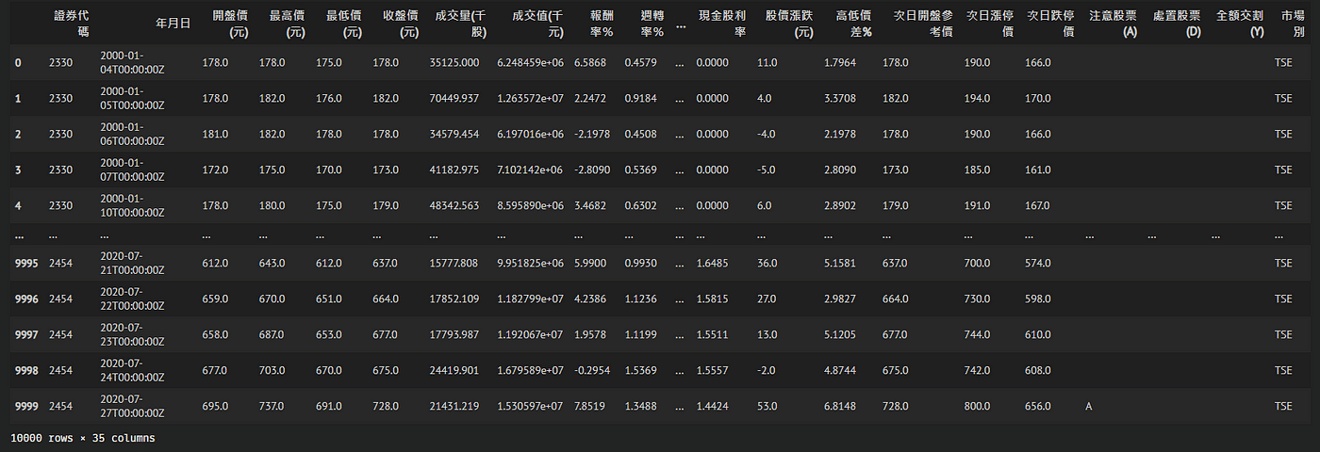This screenshot has height=452, width=1320.
Task: Click row index 3
Action: [x=18, y=169]
